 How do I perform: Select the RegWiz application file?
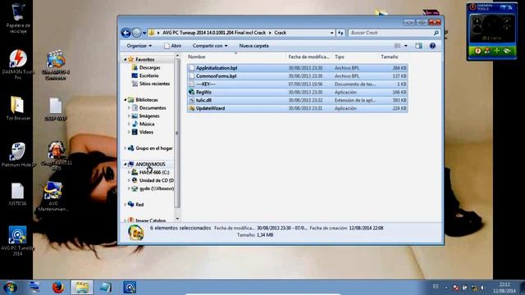coord(297,92)
